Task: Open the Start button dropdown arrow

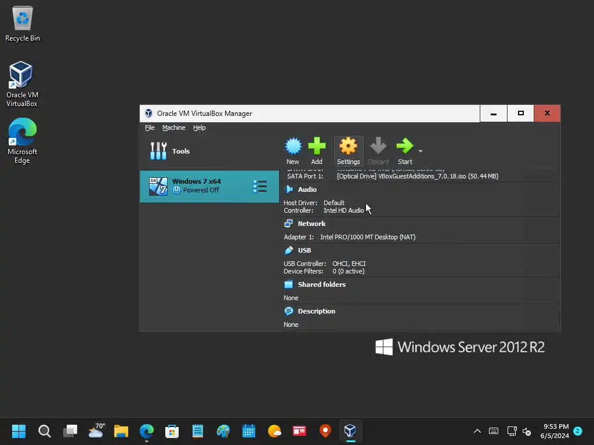Action: [x=420, y=151]
